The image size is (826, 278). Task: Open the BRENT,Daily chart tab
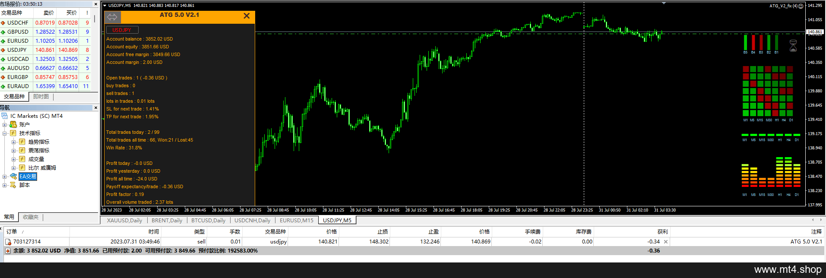(167, 221)
